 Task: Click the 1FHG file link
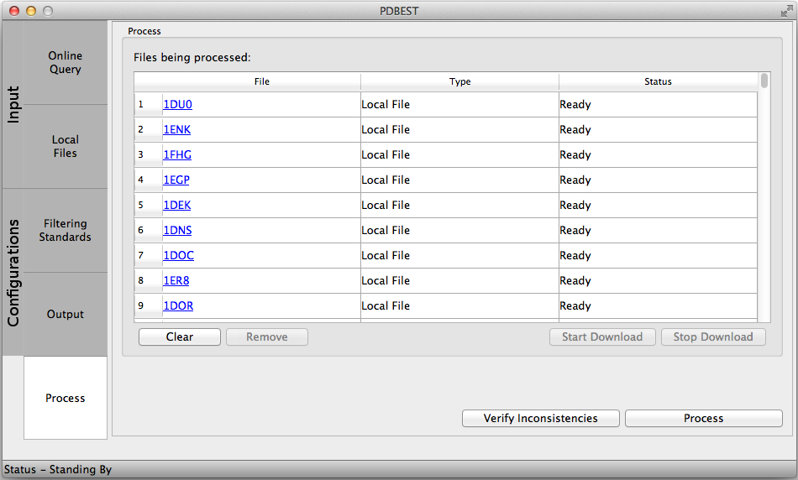tap(177, 155)
